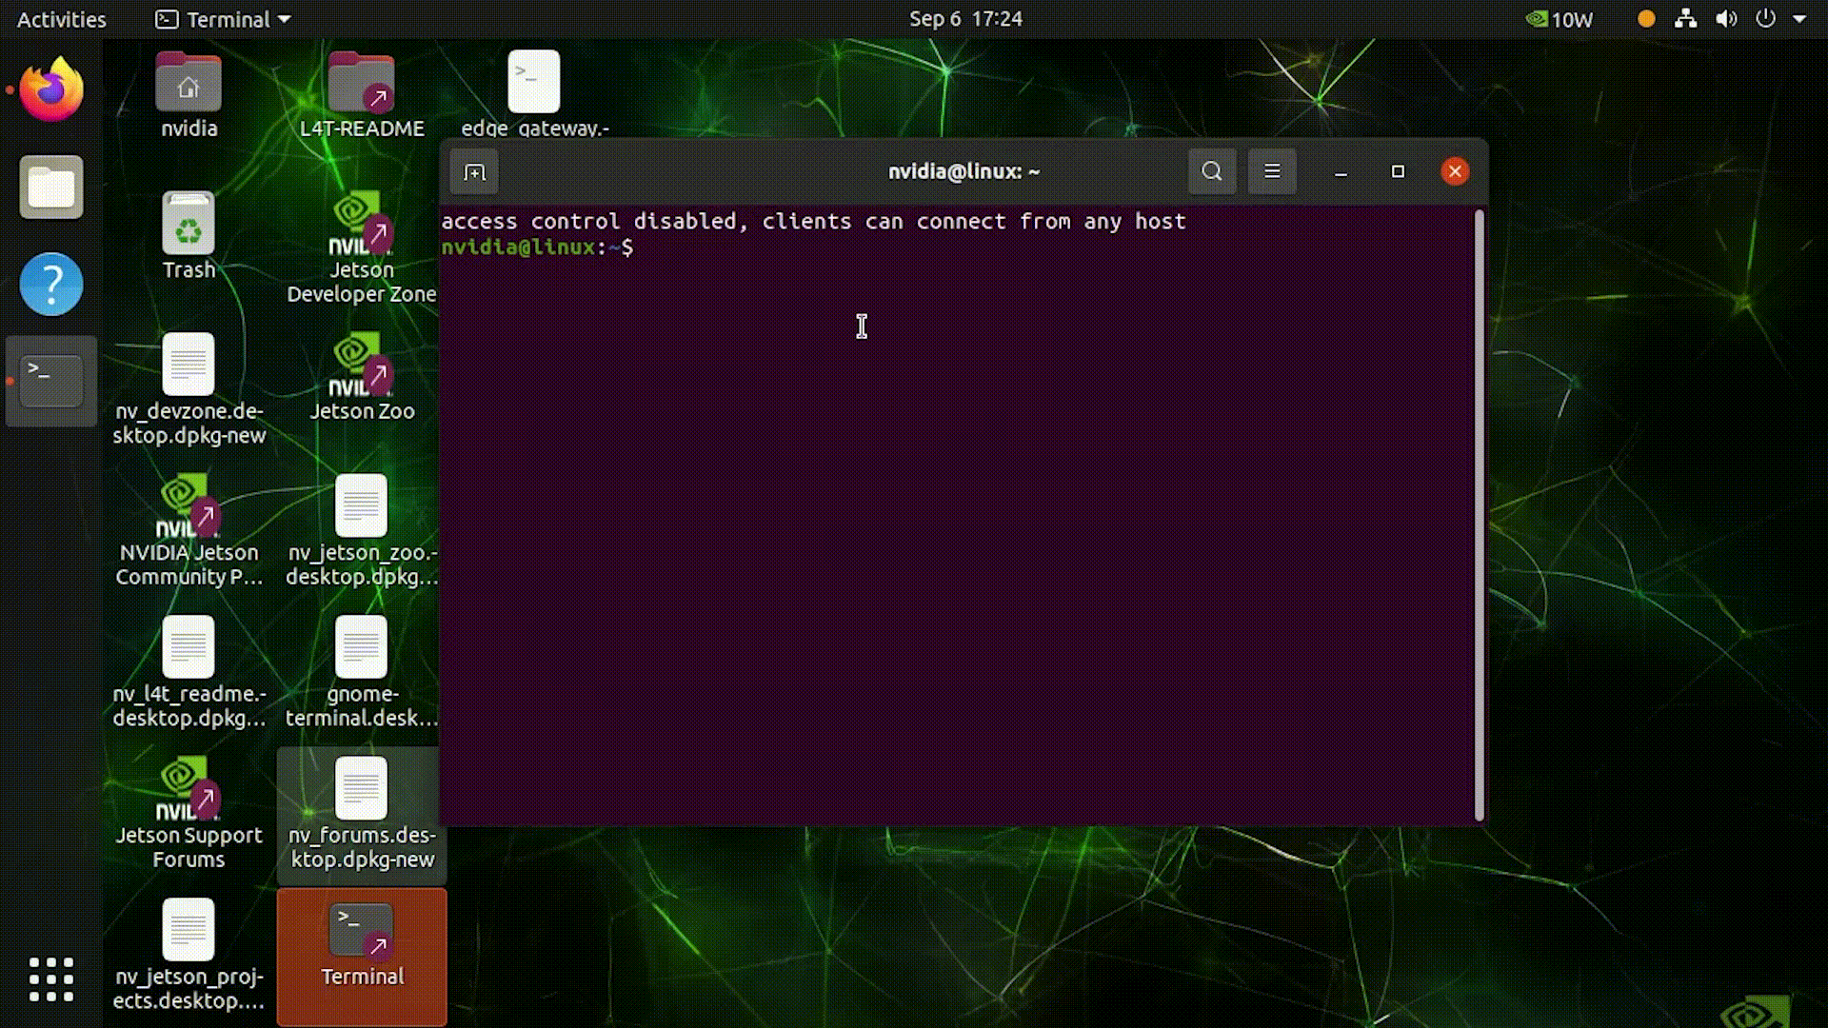The width and height of the screenshot is (1828, 1028).
Task: Open Jetson Developer Zone app
Action: (x=362, y=249)
